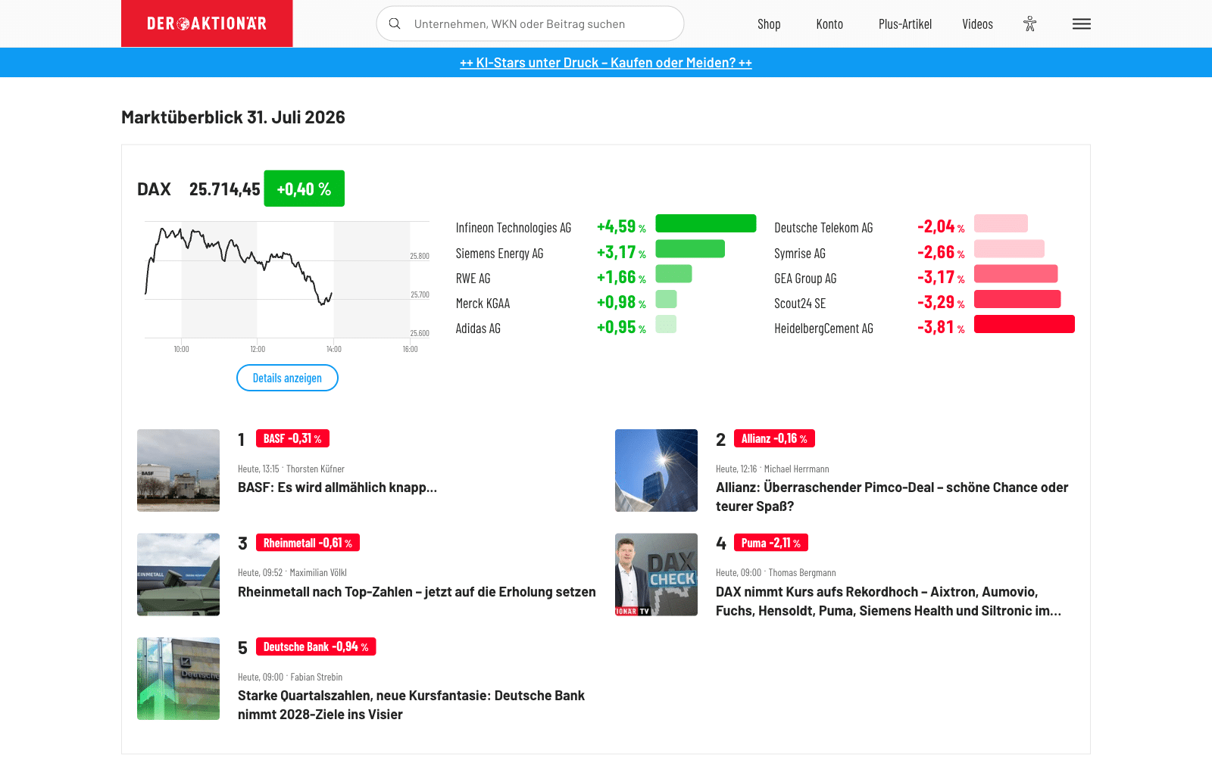
Task: Follow the KI-Stars unter Druck banner link
Action: pyautogui.click(x=606, y=63)
